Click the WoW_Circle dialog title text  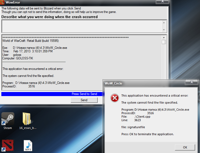(113, 83)
